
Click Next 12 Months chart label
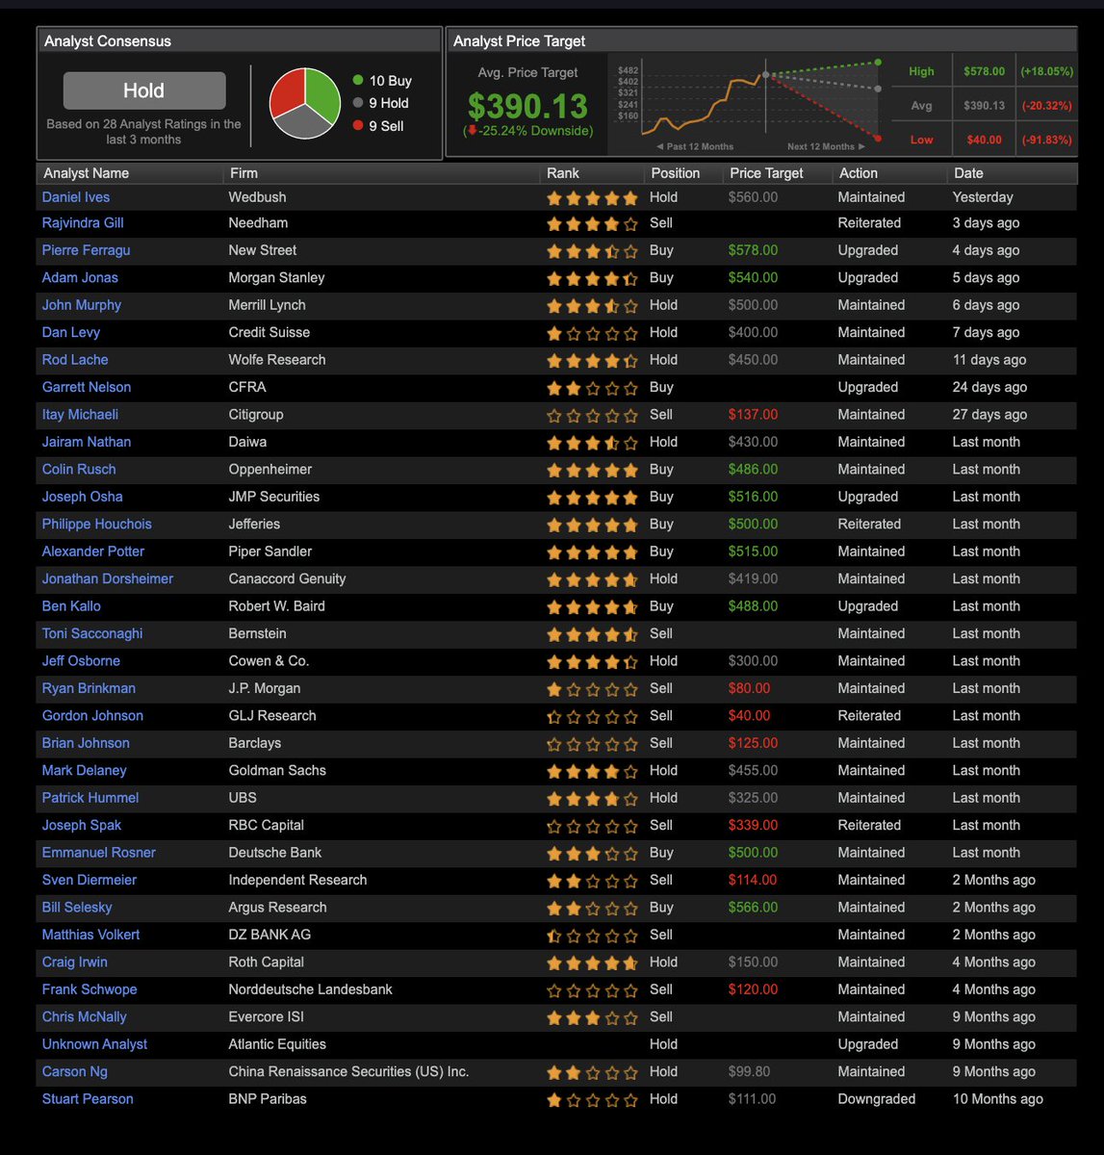pos(826,146)
